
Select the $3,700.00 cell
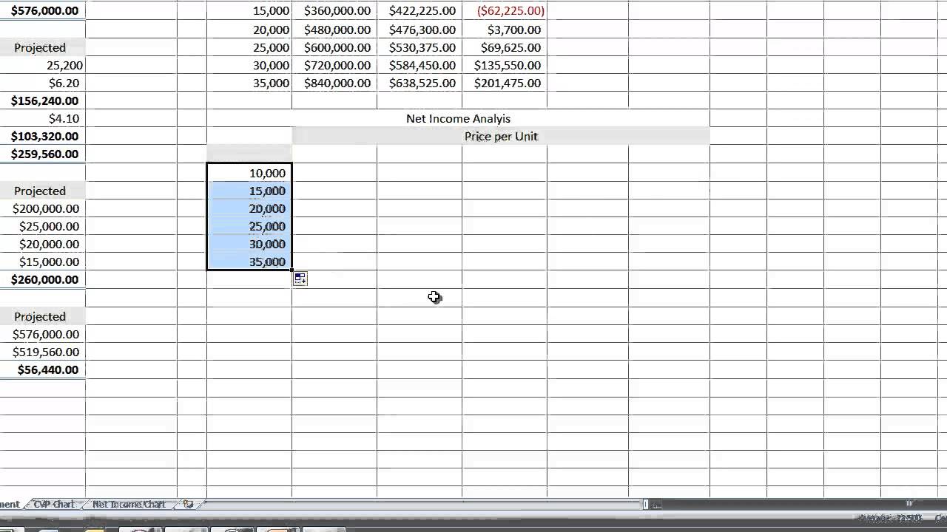coord(505,30)
